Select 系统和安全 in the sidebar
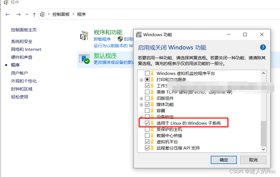The height and width of the screenshot is (177, 280). pyautogui.click(x=22, y=42)
